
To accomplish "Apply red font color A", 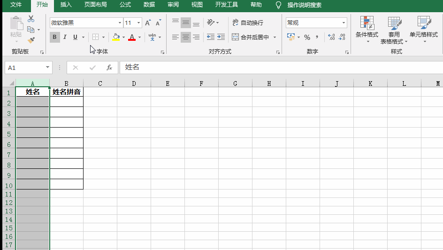I will (132, 37).
